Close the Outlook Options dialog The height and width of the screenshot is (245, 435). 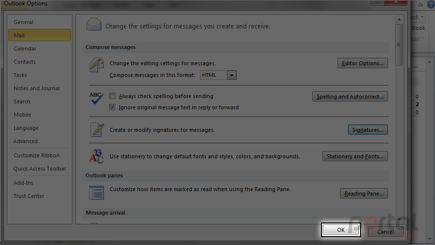(396, 2)
